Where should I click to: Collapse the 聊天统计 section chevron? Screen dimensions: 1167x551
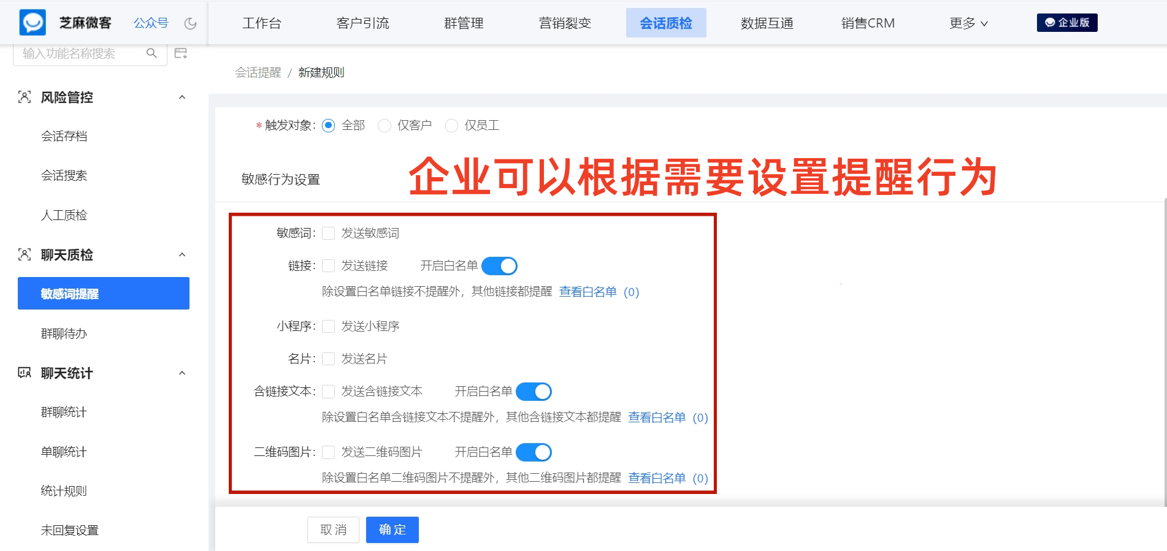click(x=182, y=373)
